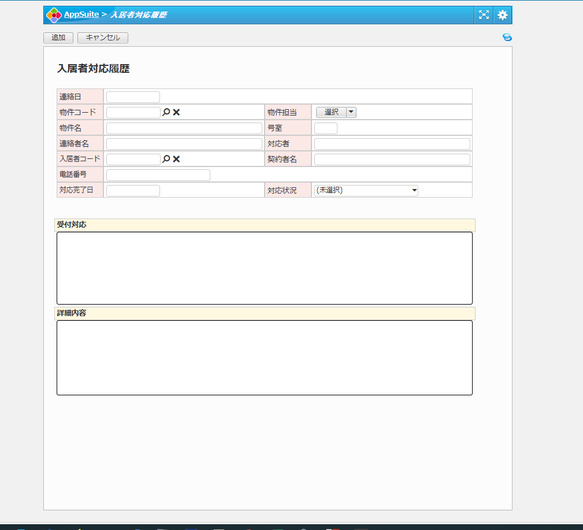
Task: Click the blue link icon below header
Action: pyautogui.click(x=507, y=38)
